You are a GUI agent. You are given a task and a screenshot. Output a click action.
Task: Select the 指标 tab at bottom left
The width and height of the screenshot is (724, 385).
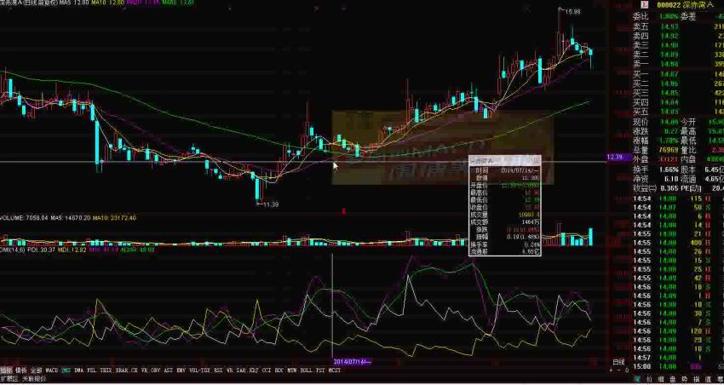click(x=6, y=371)
